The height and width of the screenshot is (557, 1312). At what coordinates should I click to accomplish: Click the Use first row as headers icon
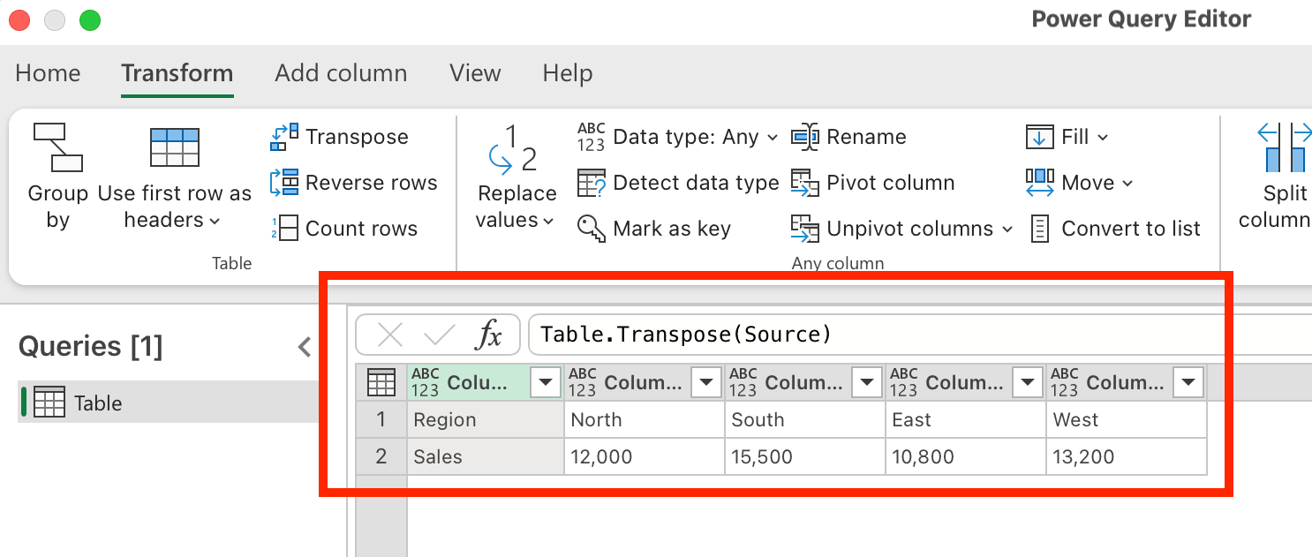(174, 147)
